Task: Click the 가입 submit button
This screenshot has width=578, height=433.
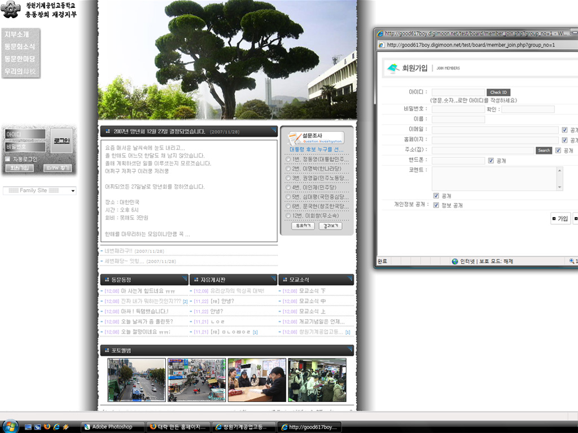Action: click(x=561, y=218)
